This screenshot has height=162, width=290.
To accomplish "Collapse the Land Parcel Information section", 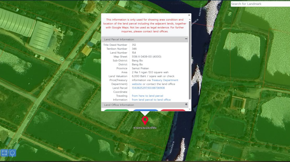I will coord(186,39).
